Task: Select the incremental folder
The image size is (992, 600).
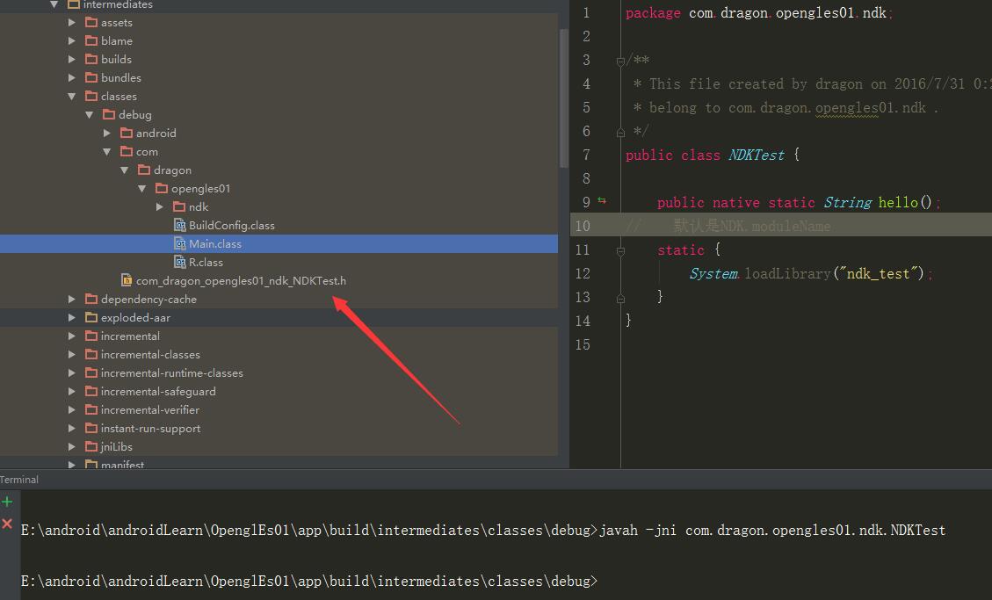Action: 130,336
